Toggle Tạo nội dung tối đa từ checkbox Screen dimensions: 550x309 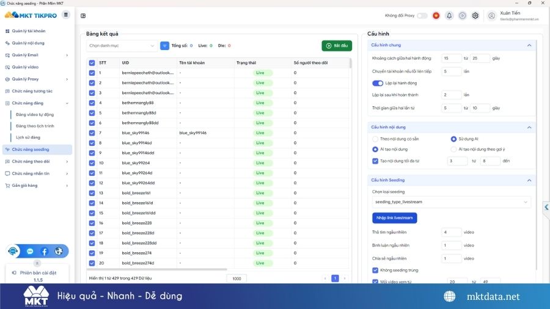(375, 161)
